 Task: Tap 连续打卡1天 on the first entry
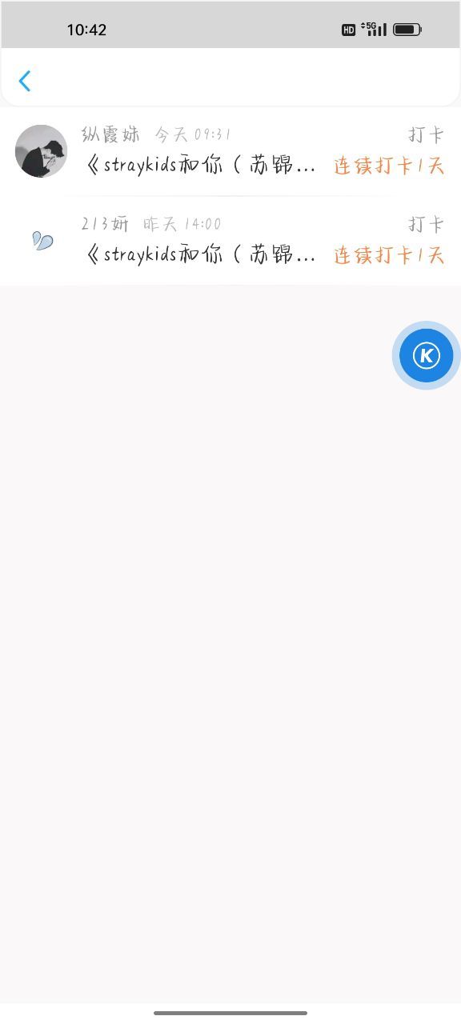click(389, 166)
